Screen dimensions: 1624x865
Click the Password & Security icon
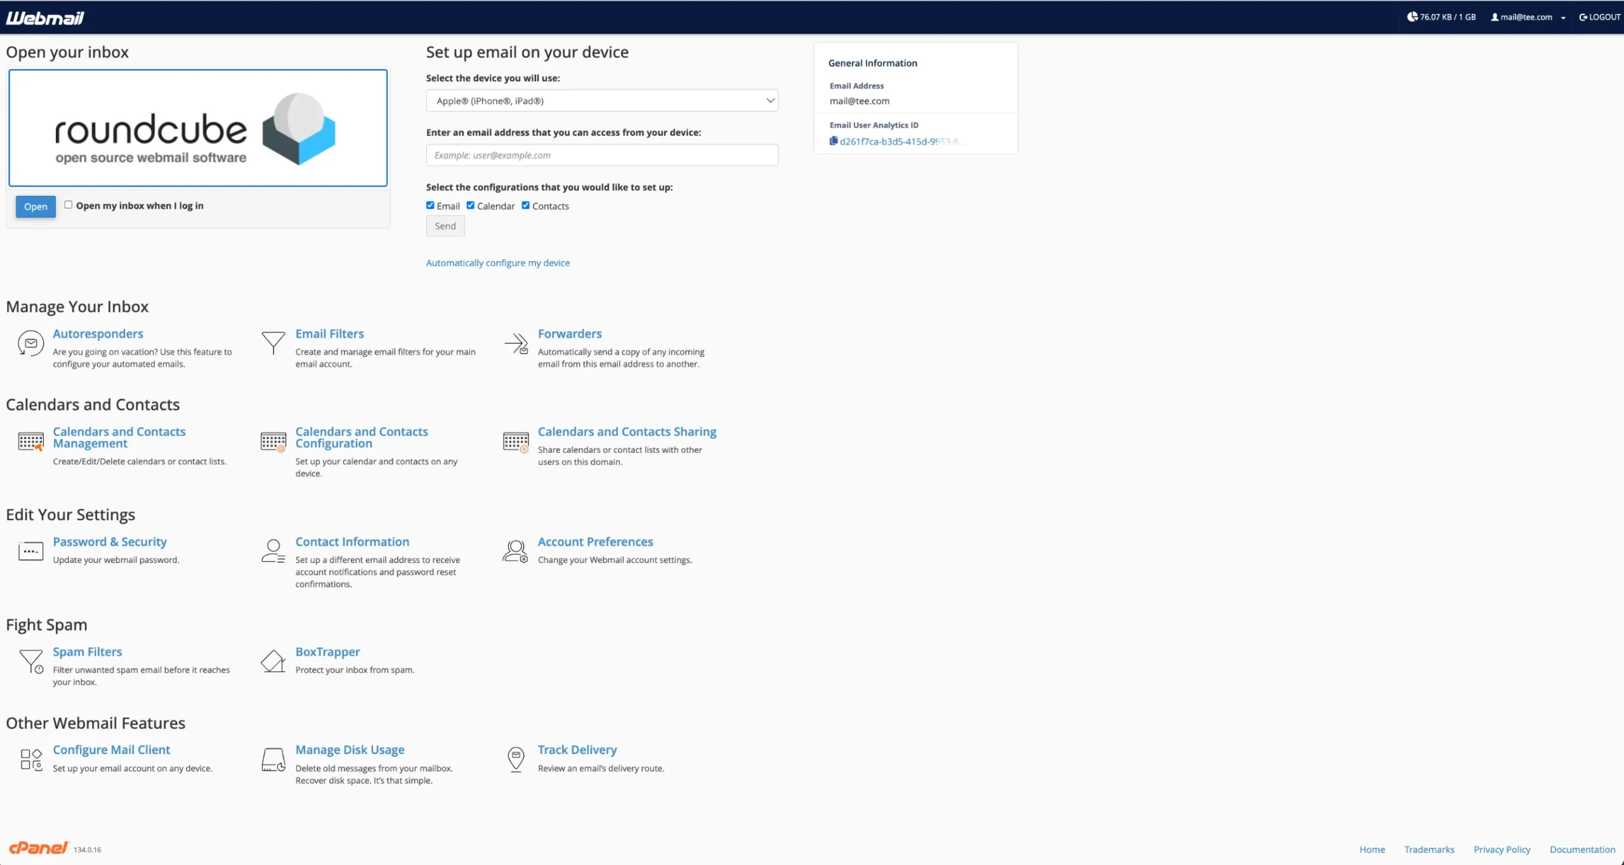tap(30, 551)
